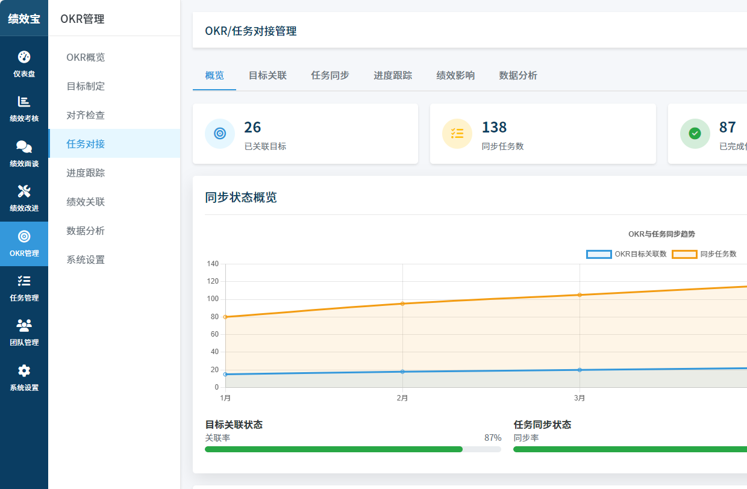Open the 绩效影响 tab
Screen dimensions: 747x489
click(x=455, y=75)
